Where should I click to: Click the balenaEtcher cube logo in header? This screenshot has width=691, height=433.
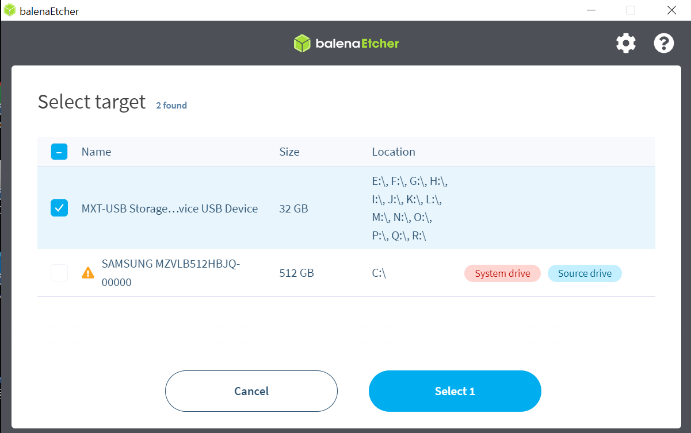point(302,44)
